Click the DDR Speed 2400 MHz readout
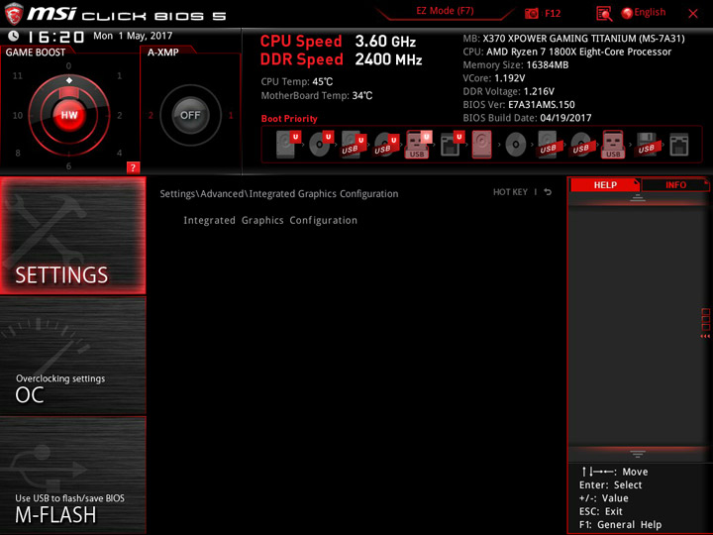 (341, 59)
